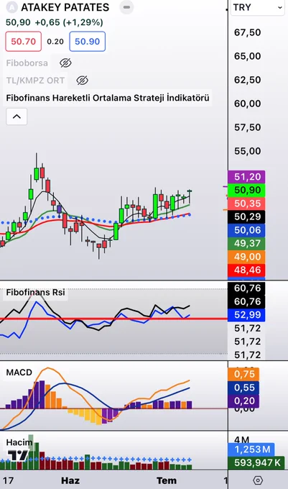Click the green 50,90 current price label

246,190
